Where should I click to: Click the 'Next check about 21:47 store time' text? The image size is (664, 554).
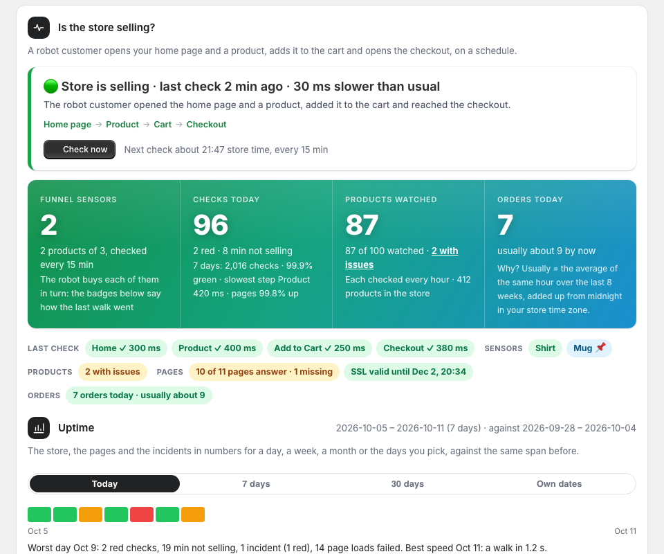226,150
